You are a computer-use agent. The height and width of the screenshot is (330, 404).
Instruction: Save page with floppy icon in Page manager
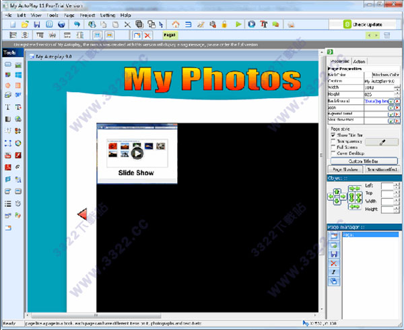[334, 254]
